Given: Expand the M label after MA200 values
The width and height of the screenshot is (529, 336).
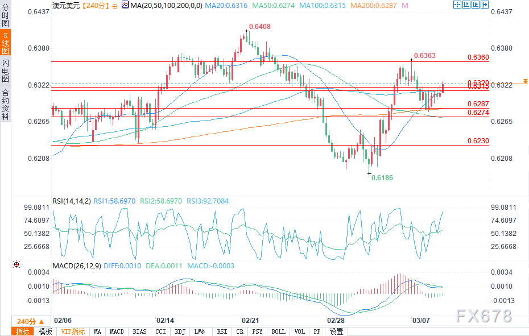Looking at the screenshot, I should coord(405,5).
